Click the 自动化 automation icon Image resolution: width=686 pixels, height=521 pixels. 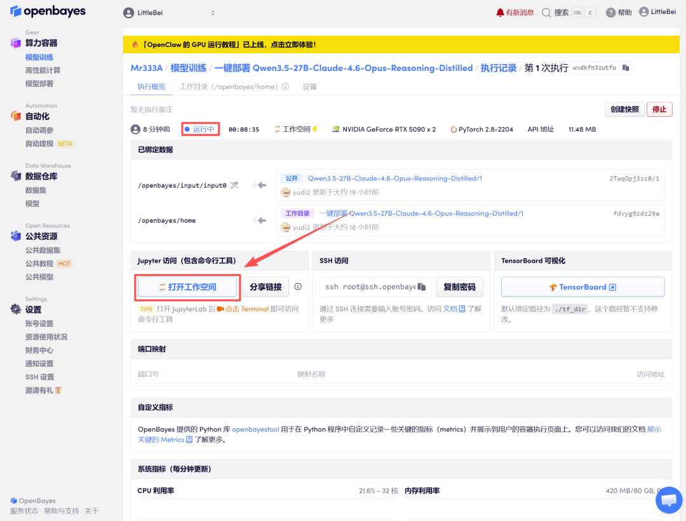(x=16, y=116)
